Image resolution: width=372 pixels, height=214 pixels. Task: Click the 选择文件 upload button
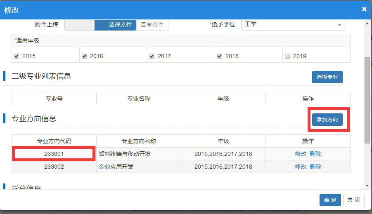click(120, 24)
